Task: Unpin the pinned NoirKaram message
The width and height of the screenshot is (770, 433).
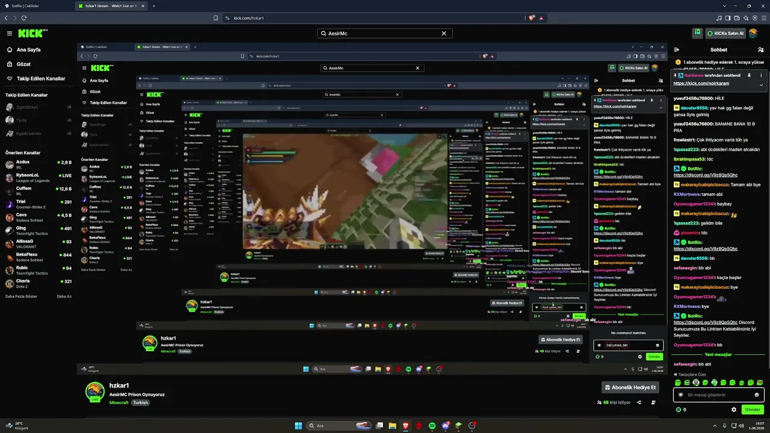Action: (749, 76)
